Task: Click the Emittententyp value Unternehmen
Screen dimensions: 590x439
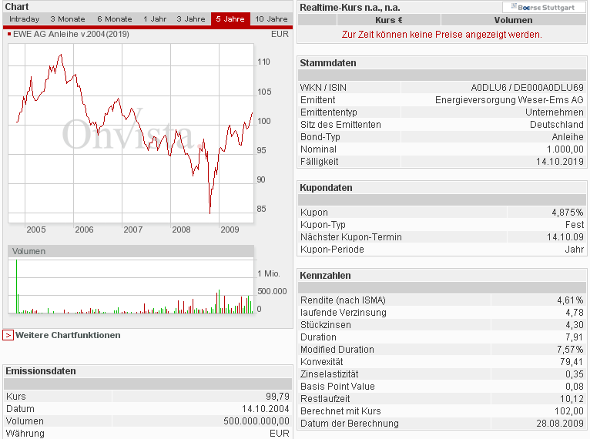Action: (555, 112)
